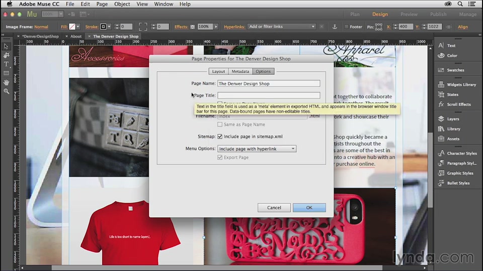The image size is (483, 271).
Task: Open the Apple menu
Action: tap(10, 4)
